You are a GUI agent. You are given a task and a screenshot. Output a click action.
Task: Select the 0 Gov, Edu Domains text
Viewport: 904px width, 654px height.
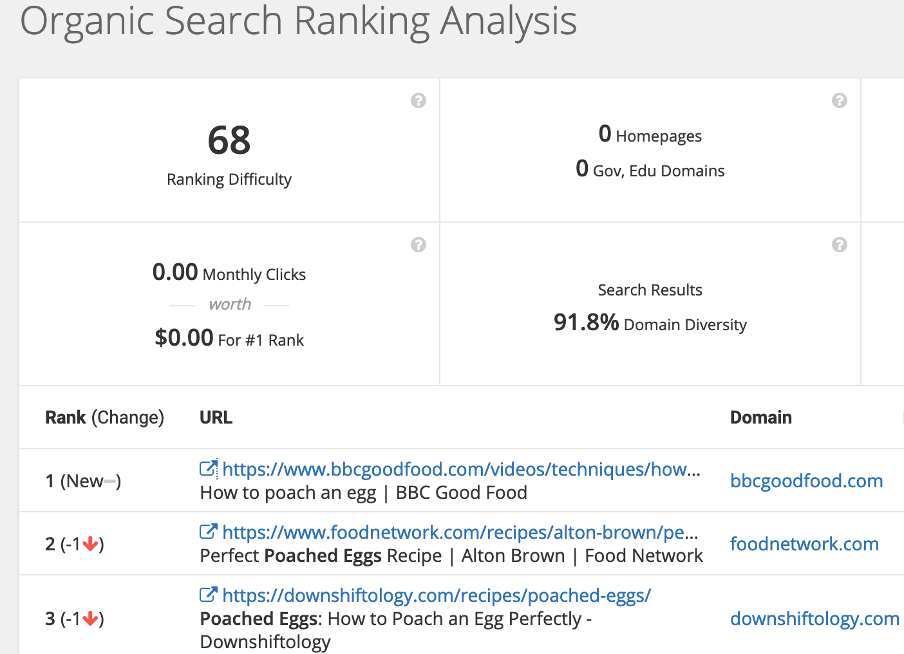point(650,169)
